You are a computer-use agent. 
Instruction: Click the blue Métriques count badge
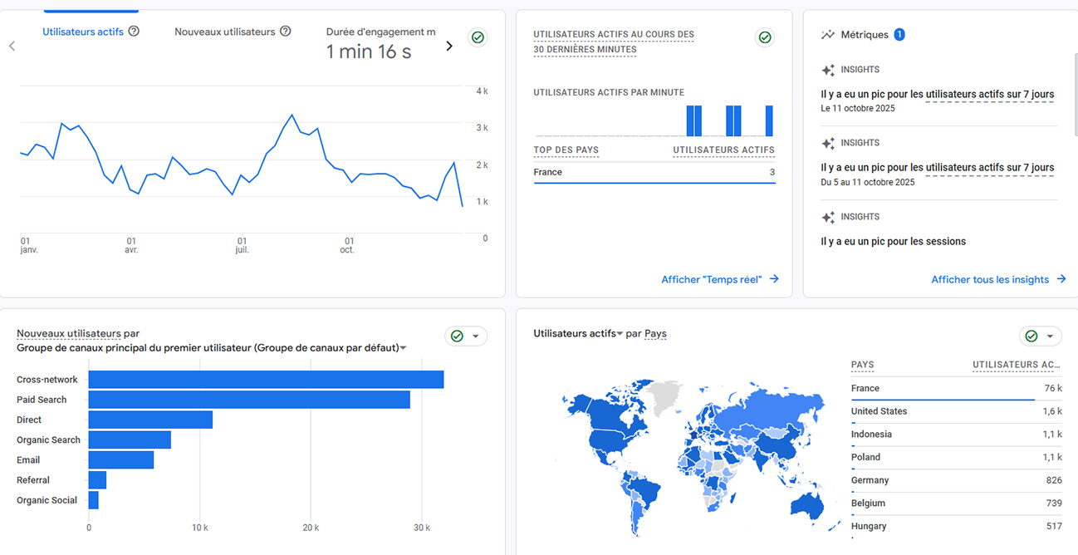[x=899, y=35]
